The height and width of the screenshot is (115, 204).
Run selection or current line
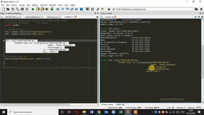click(x=47, y=9)
